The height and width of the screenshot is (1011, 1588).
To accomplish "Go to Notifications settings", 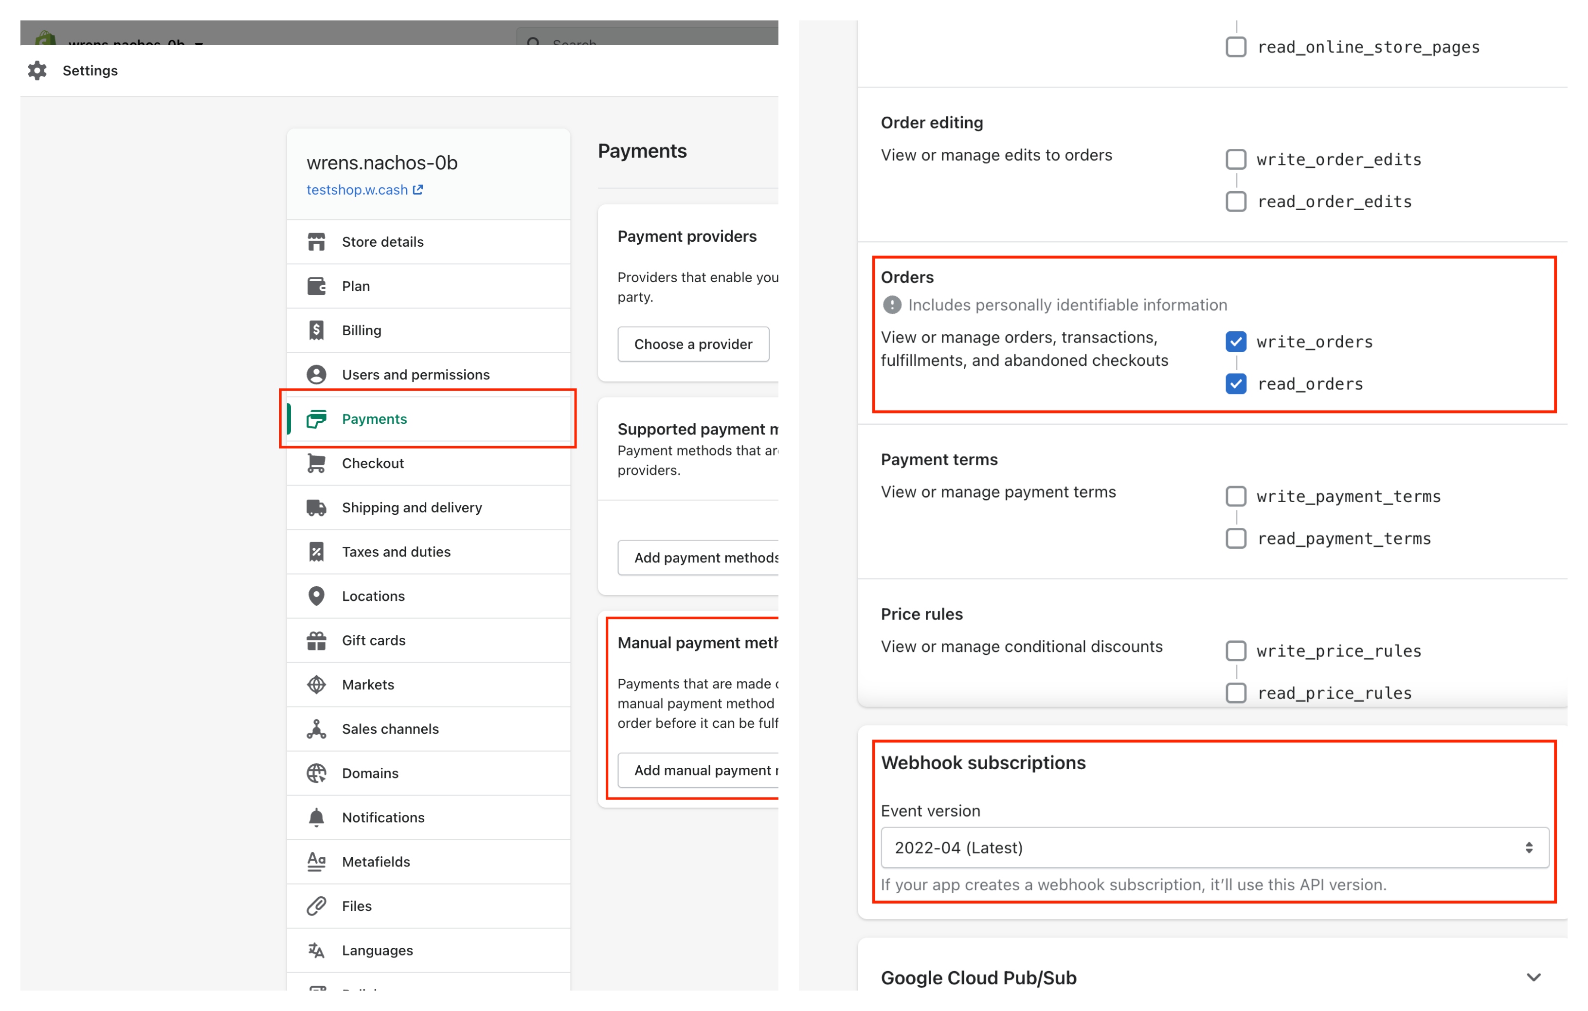I will tap(429, 817).
